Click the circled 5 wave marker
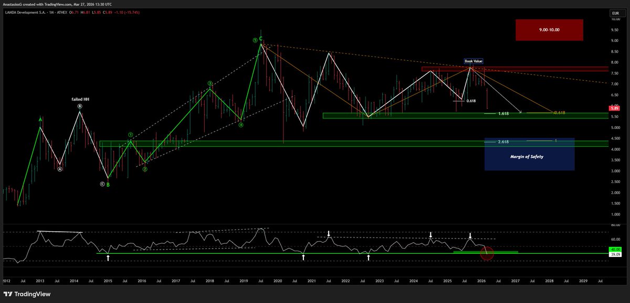The image size is (630, 303). coord(255,39)
